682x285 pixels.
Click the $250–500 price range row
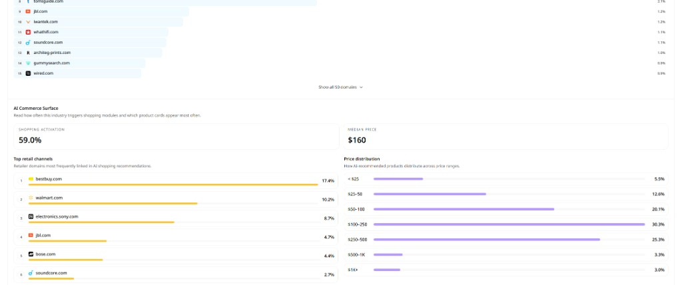point(506,239)
